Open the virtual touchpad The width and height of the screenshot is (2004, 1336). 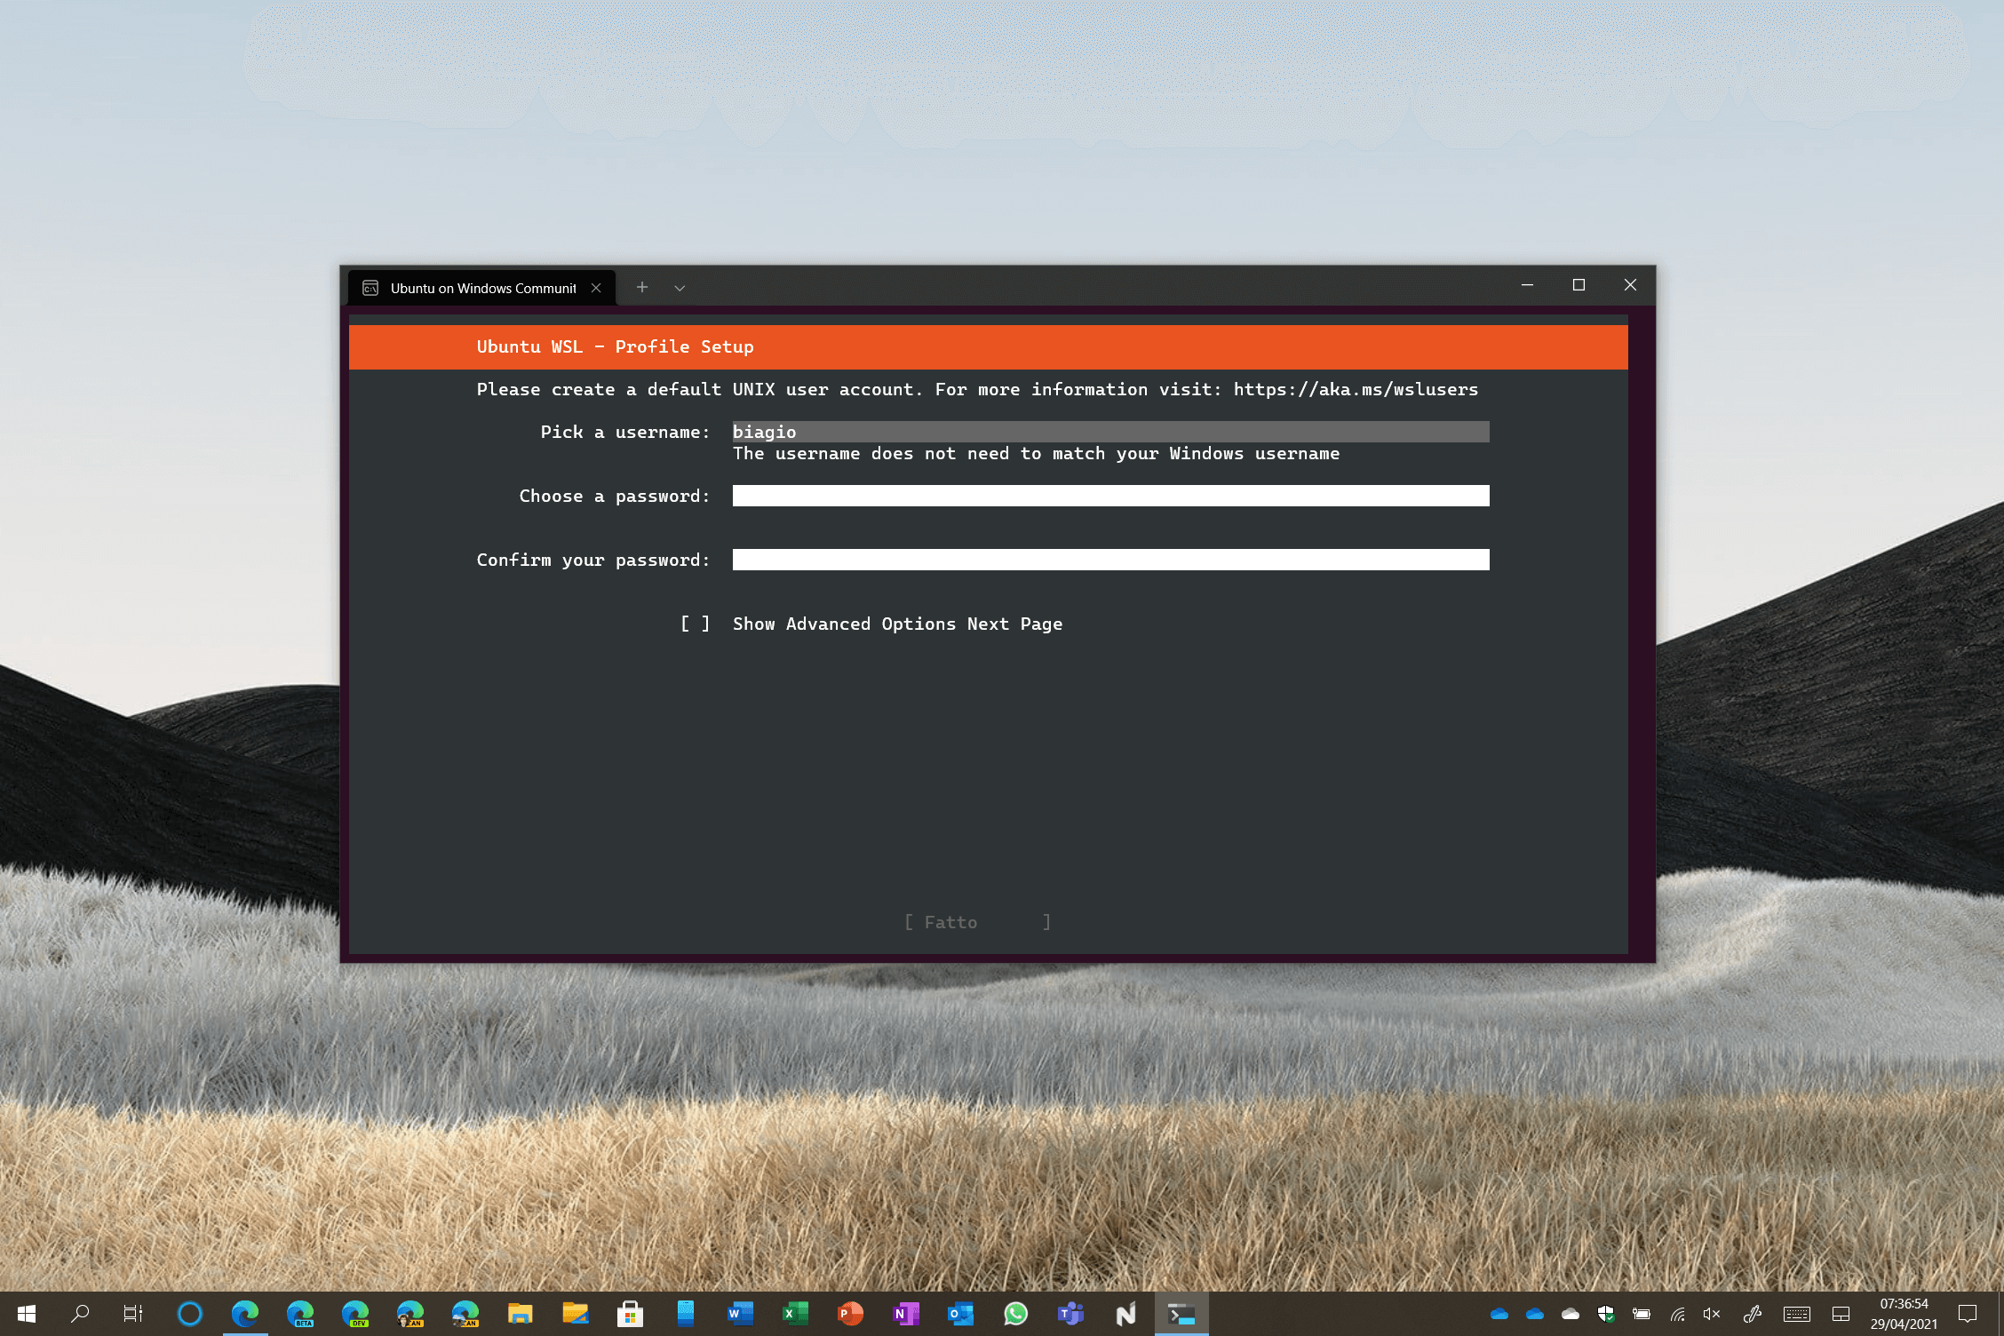tap(1841, 1314)
